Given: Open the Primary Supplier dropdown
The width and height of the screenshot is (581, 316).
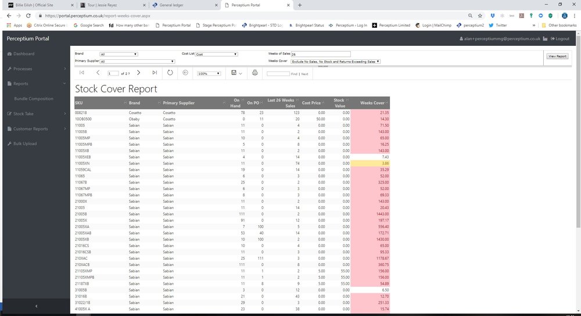Looking at the screenshot, I should coord(137,61).
